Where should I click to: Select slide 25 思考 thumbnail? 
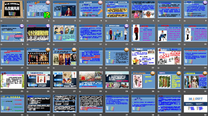pyautogui.click(x=12, y=80)
